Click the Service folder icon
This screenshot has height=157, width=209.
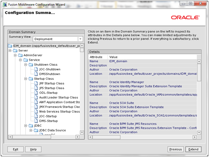coord(26,60)
